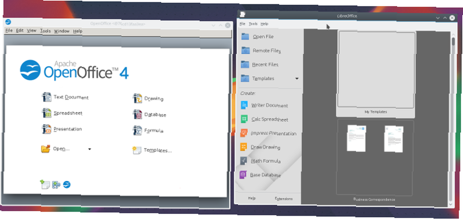The width and height of the screenshot is (463, 220).
Task: Click the Writer Document label in LibreOffice
Action: [x=269, y=105]
